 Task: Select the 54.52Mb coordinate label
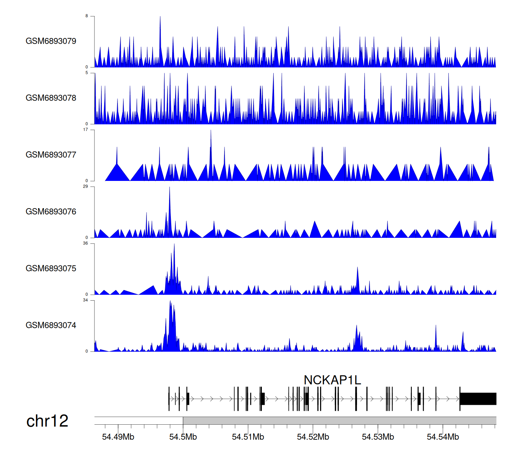click(x=313, y=437)
